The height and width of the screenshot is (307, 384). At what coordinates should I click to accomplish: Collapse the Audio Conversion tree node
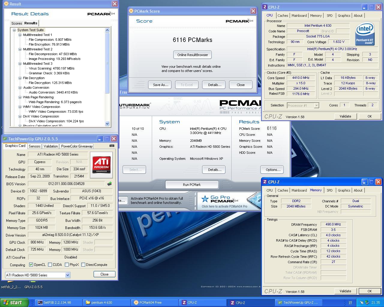coord(20,88)
